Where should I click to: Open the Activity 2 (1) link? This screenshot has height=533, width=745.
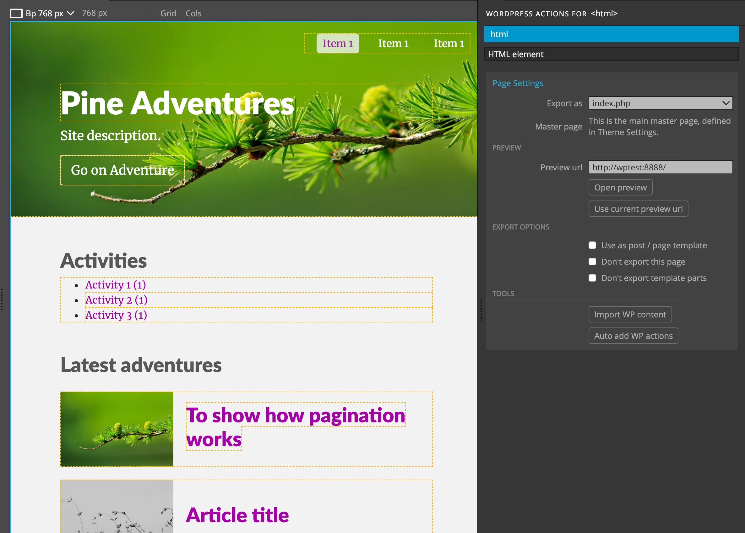pos(117,300)
